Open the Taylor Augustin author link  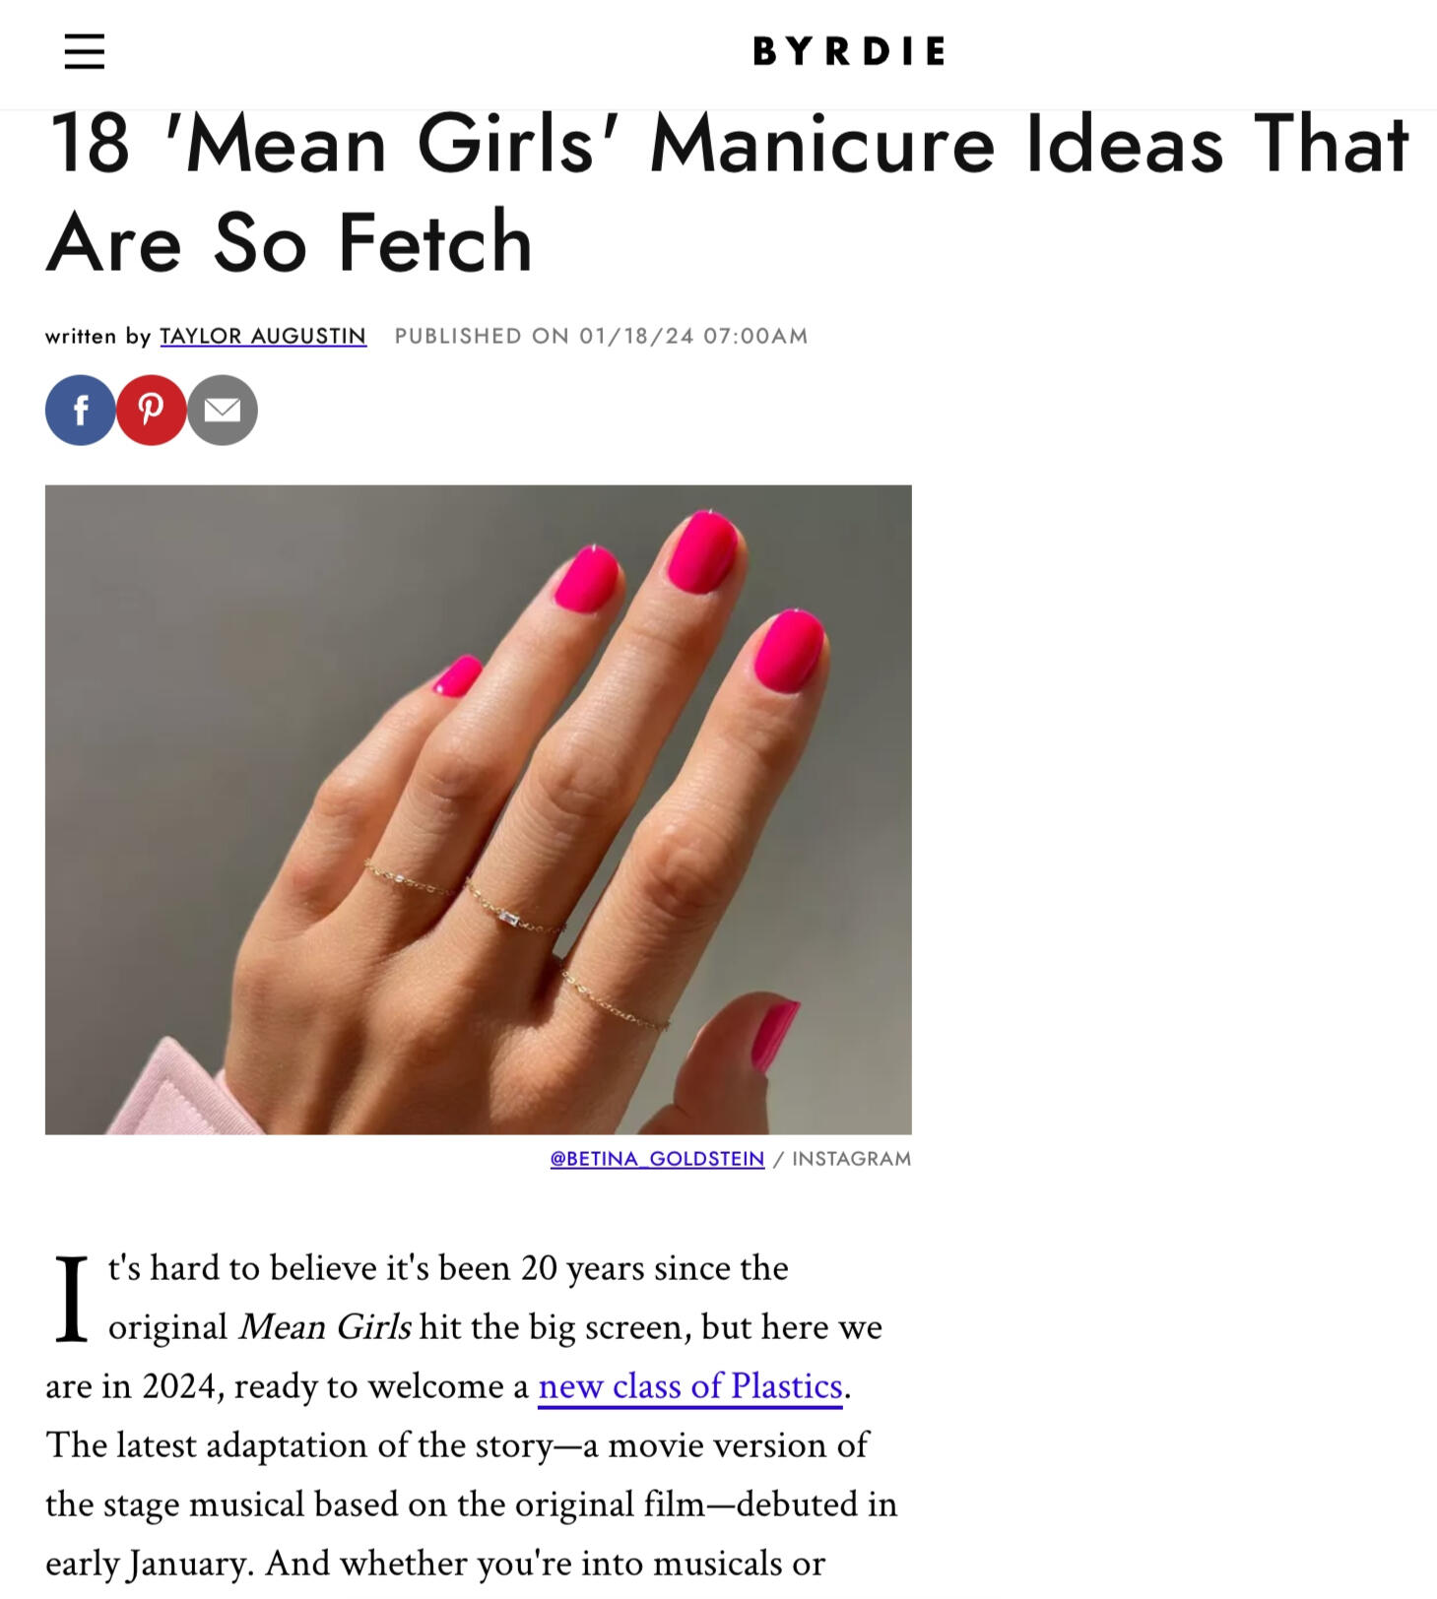[263, 336]
